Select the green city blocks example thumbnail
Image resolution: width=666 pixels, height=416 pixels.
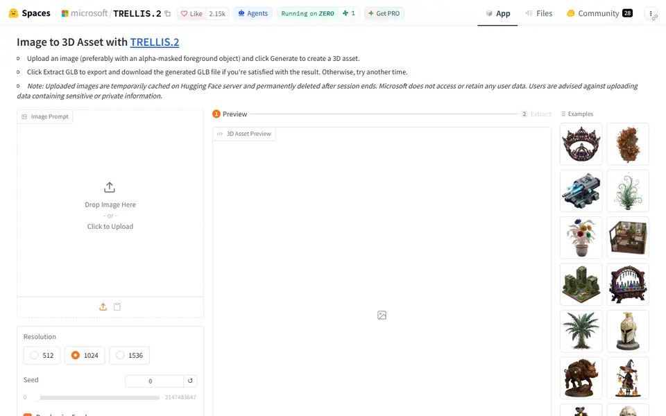581,284
